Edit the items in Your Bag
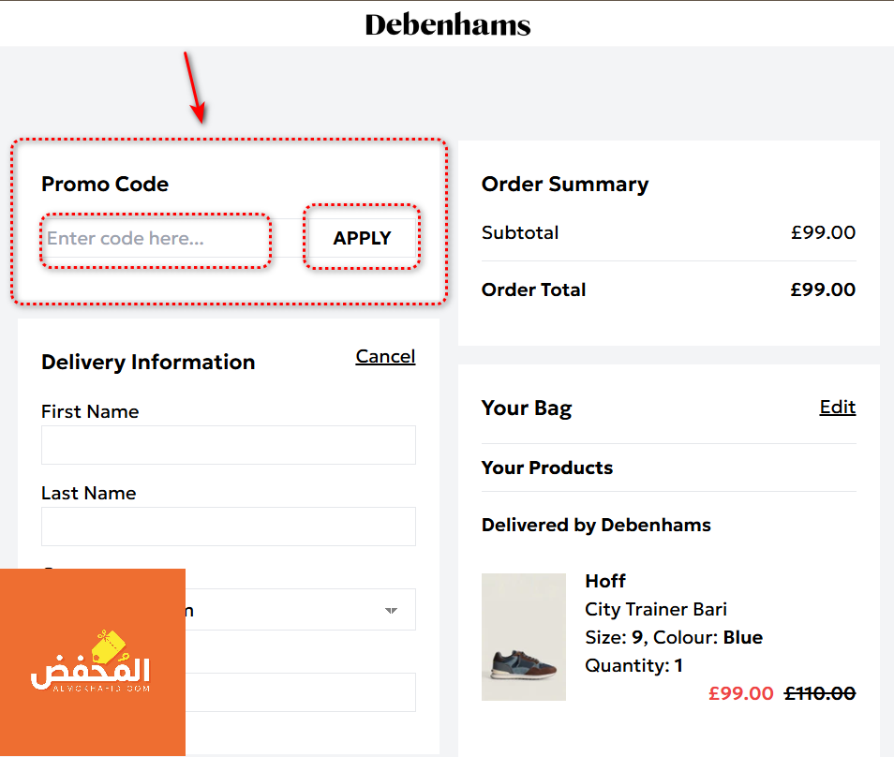894x757 pixels. click(x=838, y=407)
